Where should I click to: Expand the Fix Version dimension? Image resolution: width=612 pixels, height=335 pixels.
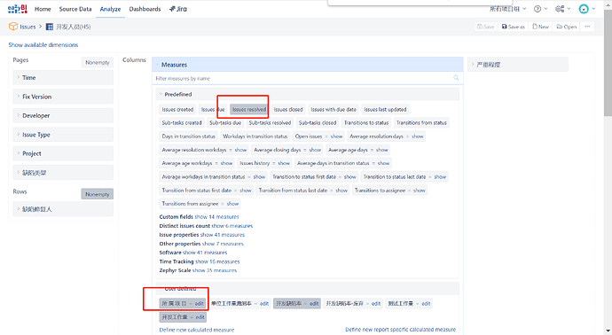pos(63,97)
